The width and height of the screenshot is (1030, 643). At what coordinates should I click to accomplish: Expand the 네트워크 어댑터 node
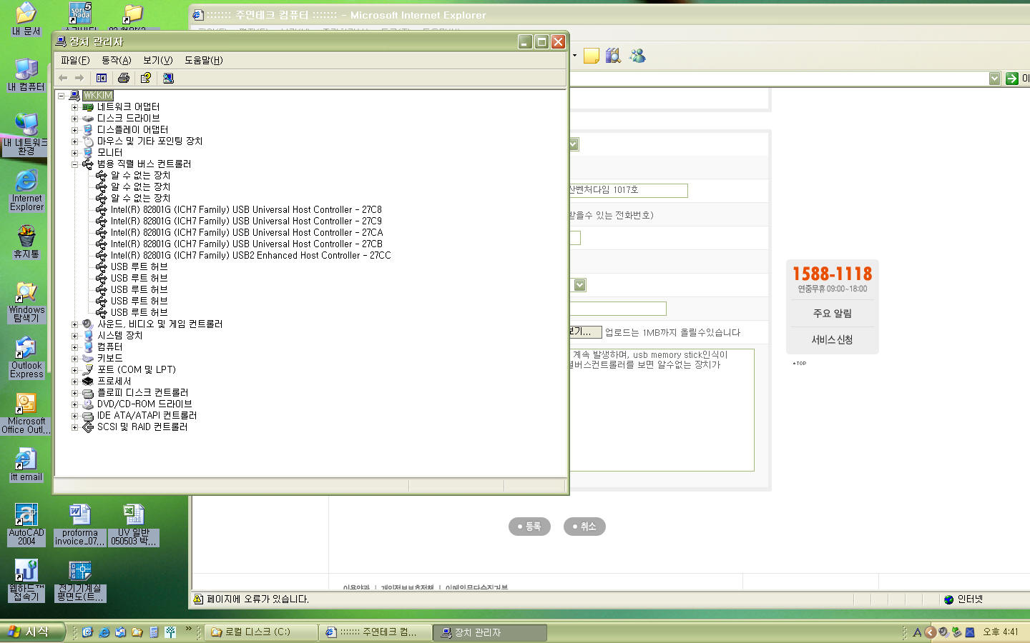pos(74,107)
